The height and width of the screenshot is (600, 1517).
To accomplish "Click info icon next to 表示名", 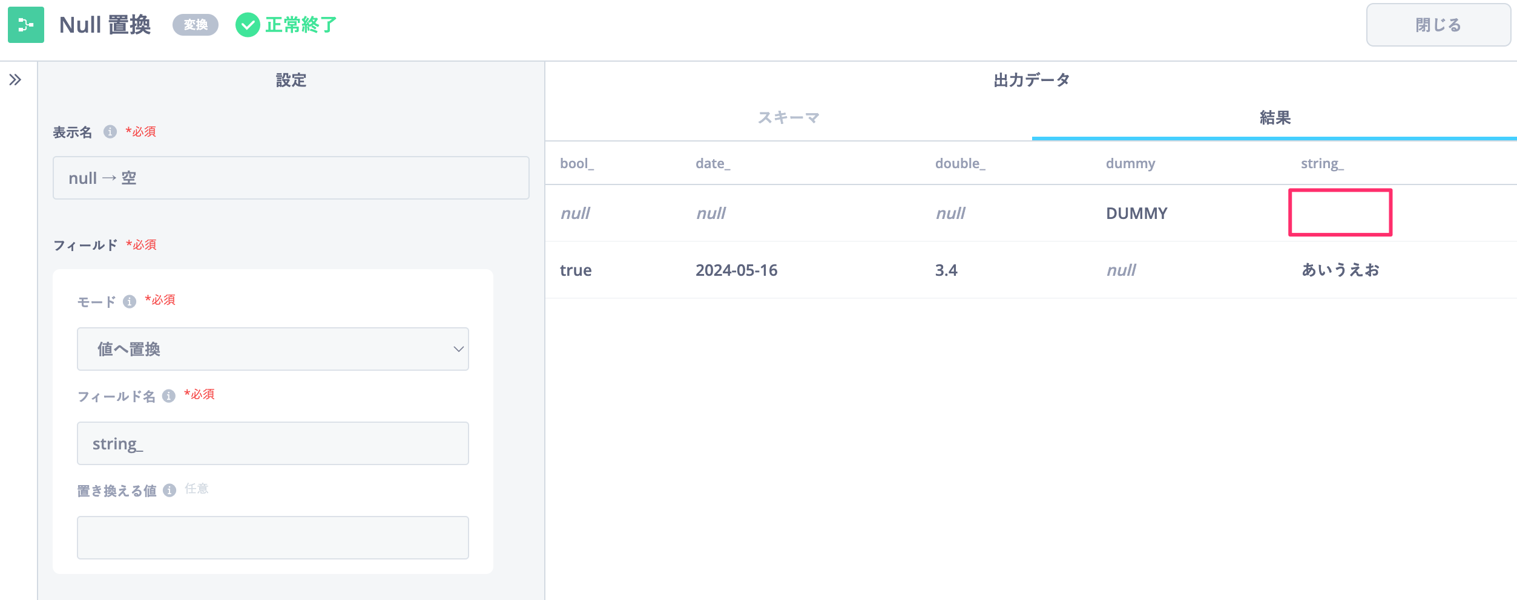I will pyautogui.click(x=110, y=132).
